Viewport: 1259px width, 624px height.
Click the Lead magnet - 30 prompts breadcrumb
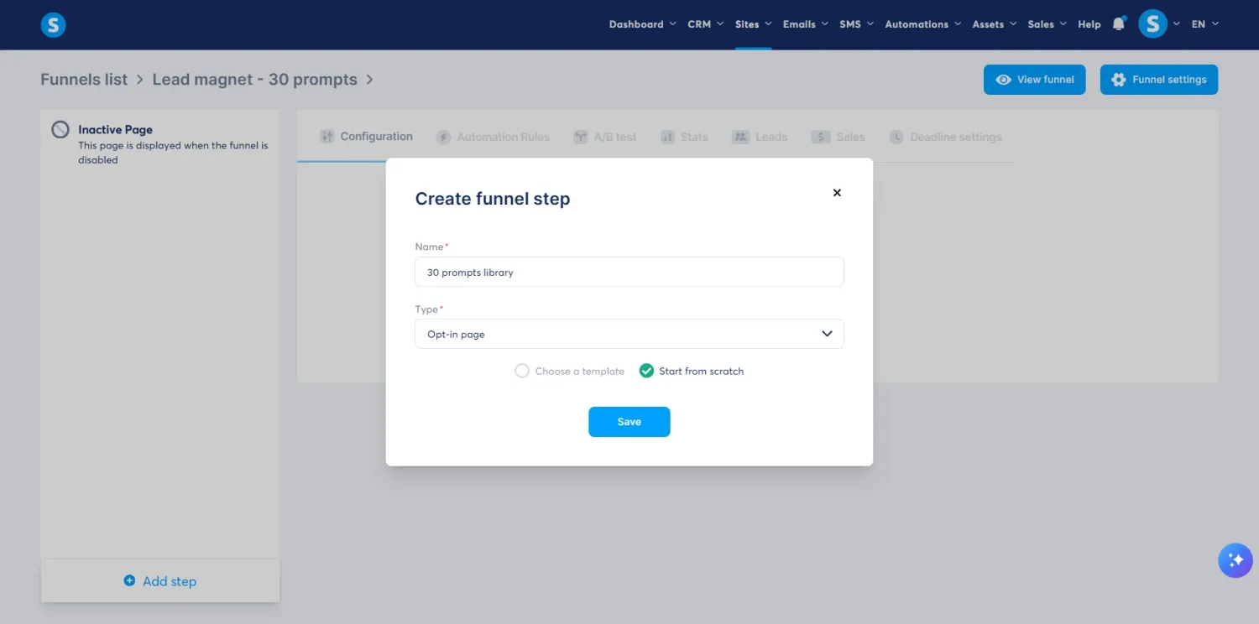tap(254, 80)
